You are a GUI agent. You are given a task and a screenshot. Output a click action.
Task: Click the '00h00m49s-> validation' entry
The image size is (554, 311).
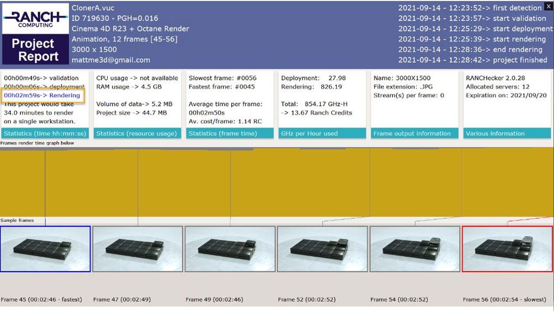(x=42, y=78)
